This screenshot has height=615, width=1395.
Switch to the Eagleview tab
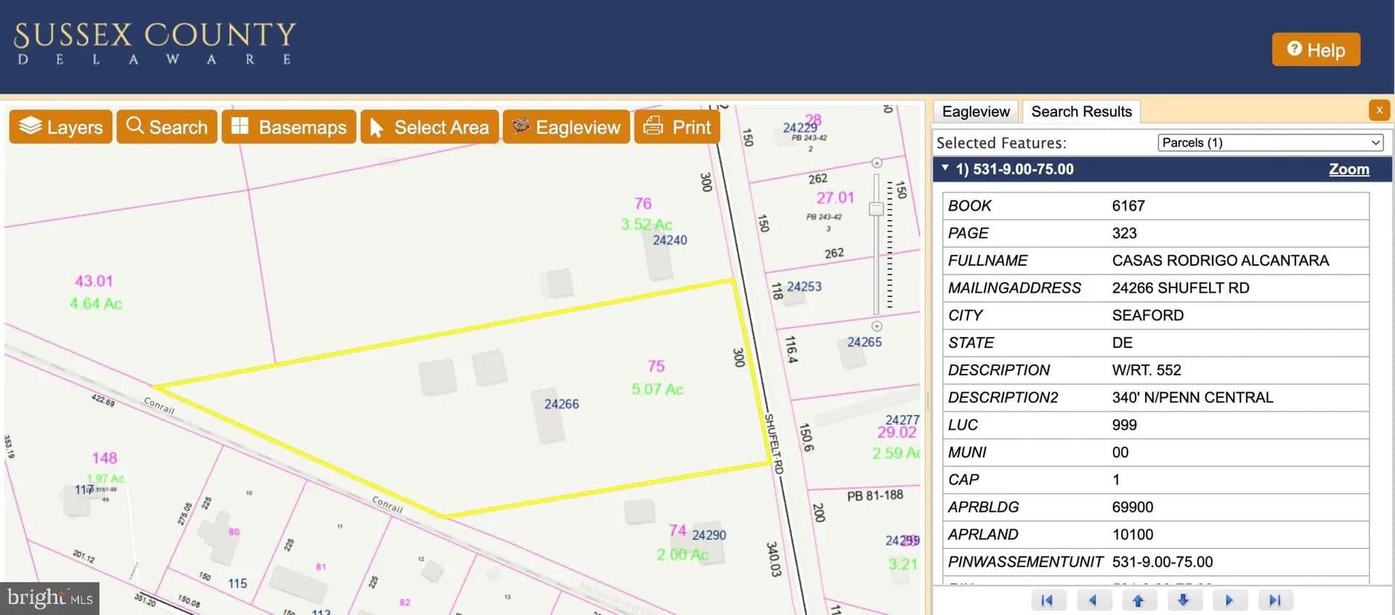975,112
